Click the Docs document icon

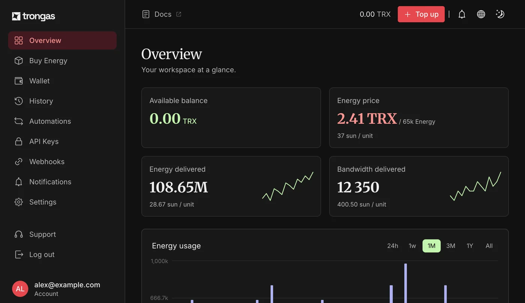(x=146, y=14)
